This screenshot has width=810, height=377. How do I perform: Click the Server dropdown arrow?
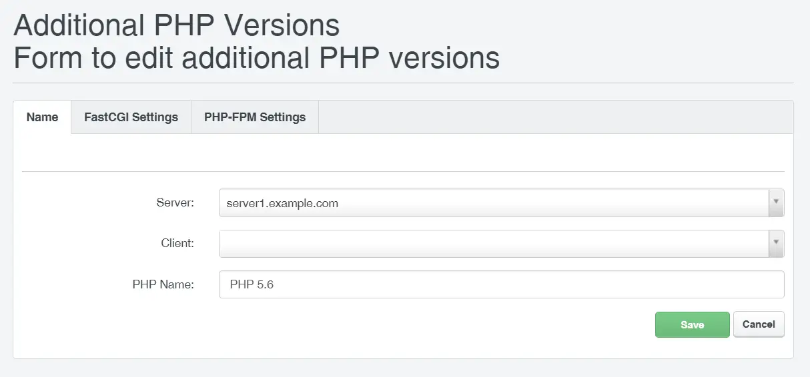coord(776,202)
